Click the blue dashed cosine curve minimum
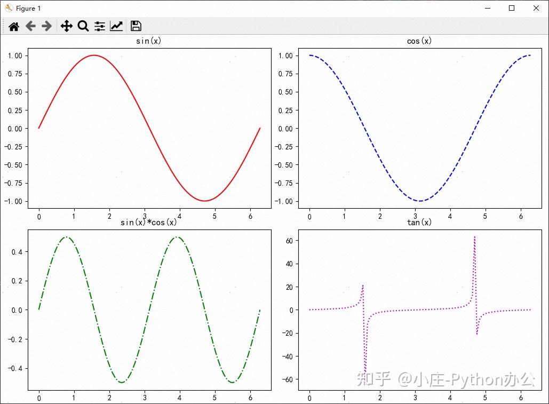The height and width of the screenshot is (404, 549). (x=420, y=201)
